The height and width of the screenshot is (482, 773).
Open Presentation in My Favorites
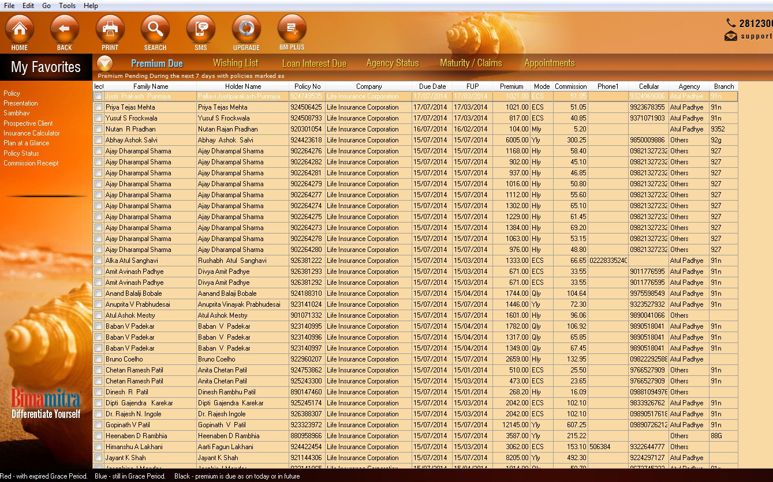pos(21,103)
